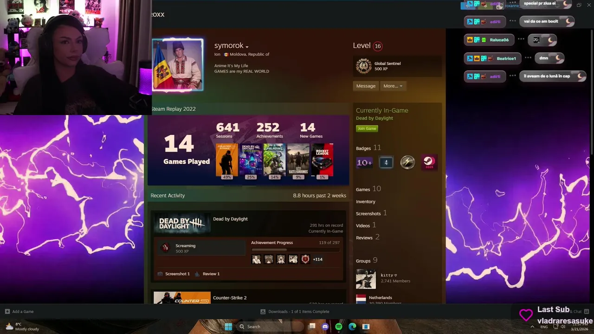Image resolution: width=594 pixels, height=334 pixels.
Task: Show the +114 remaining achievements
Action: point(318,259)
